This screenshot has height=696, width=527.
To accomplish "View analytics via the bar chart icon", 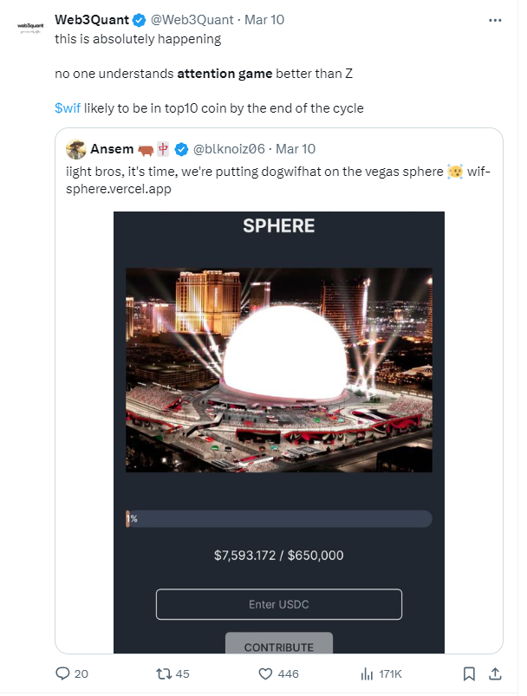I will 367,673.
